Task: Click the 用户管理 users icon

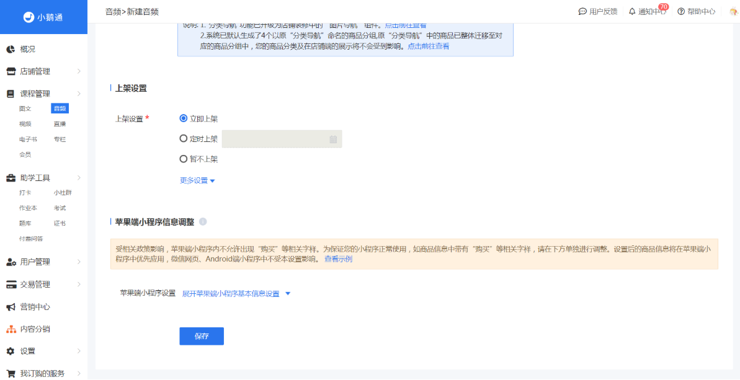Action: pos(11,262)
